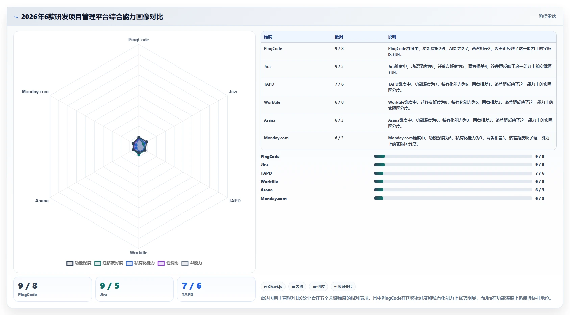The height and width of the screenshot is (315, 570).
Task: Toggle the 功能深度 legend item
Action: coord(79,263)
